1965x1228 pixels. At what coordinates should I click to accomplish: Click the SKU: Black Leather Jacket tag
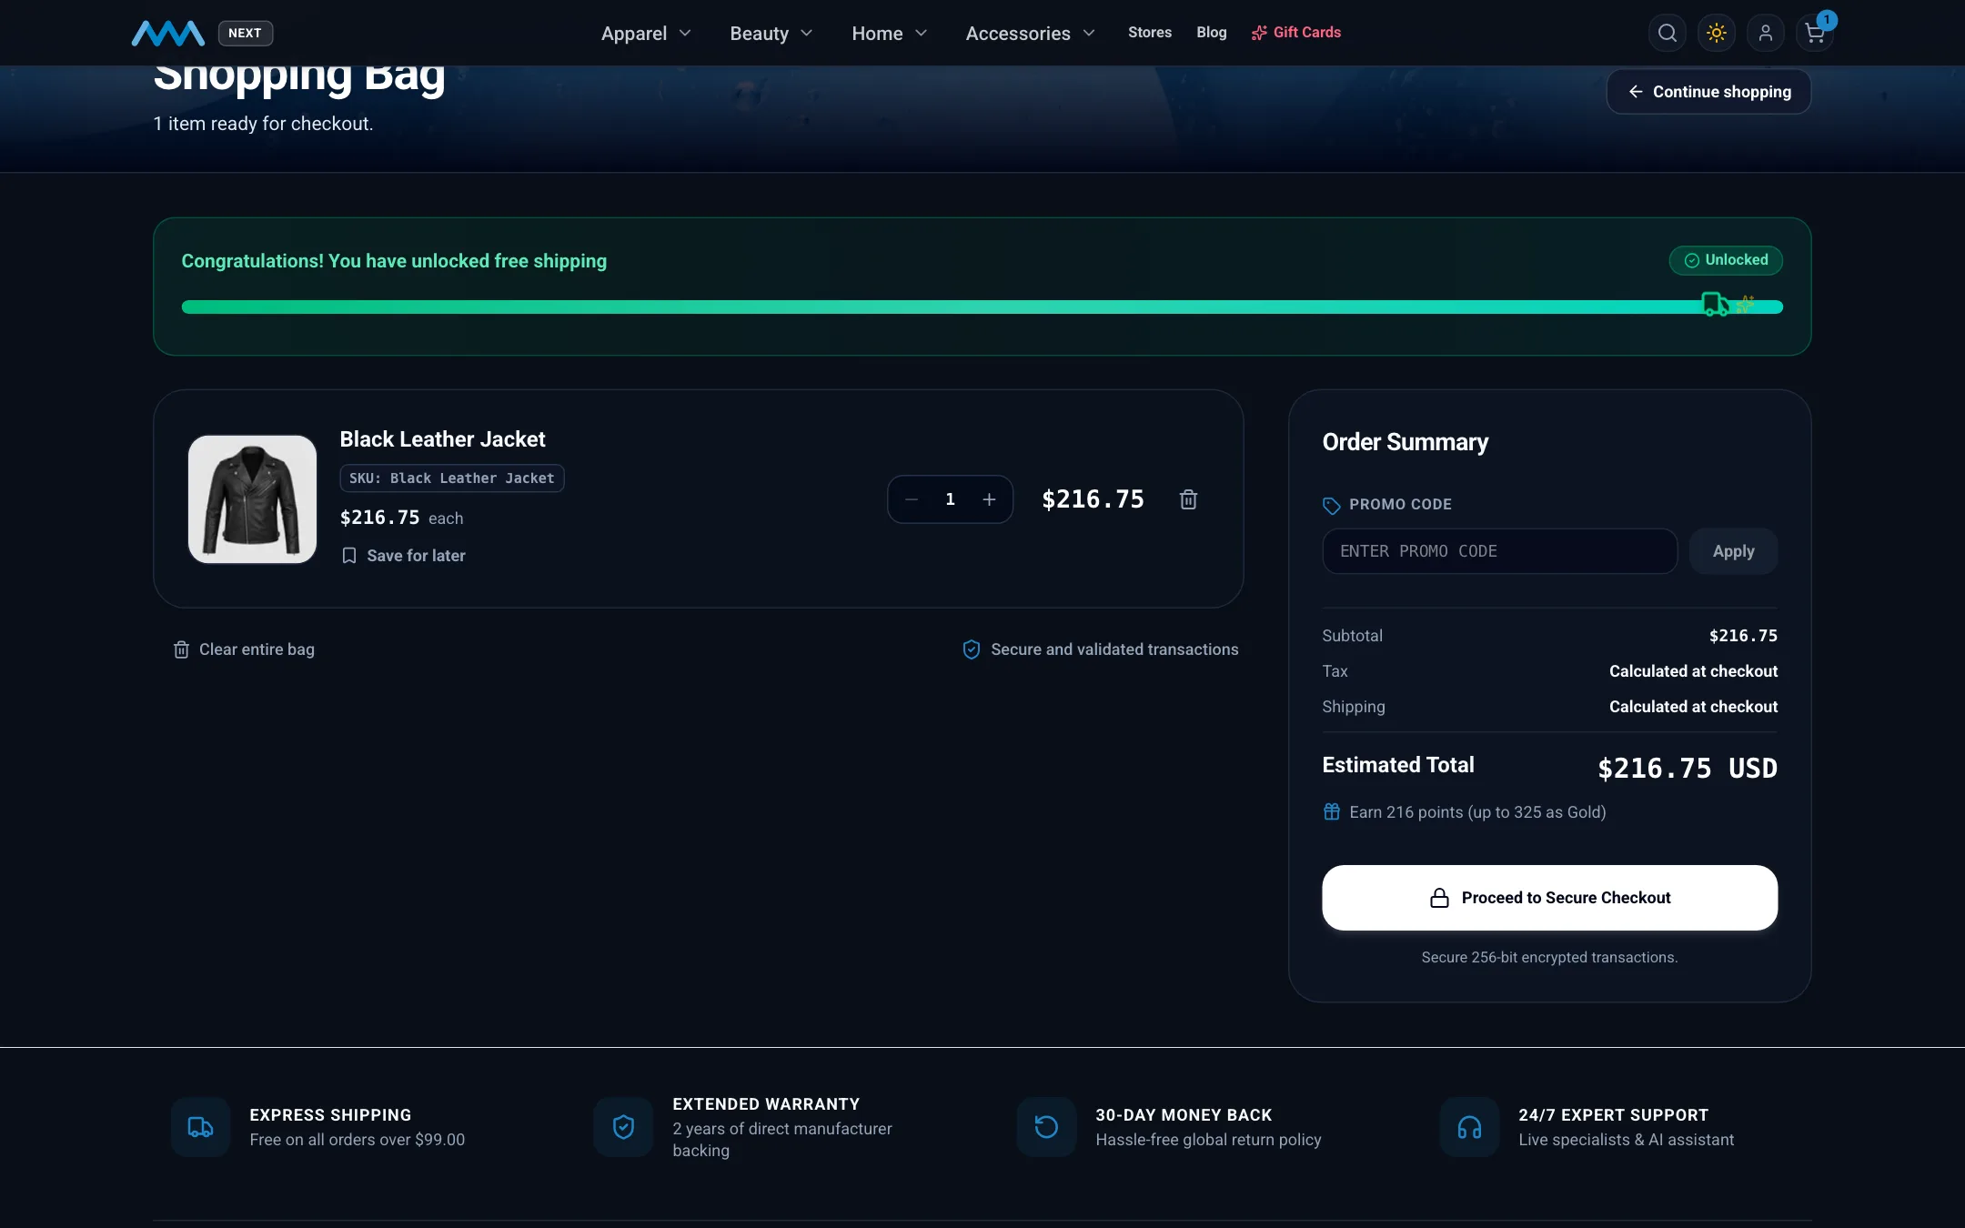pyautogui.click(x=451, y=478)
